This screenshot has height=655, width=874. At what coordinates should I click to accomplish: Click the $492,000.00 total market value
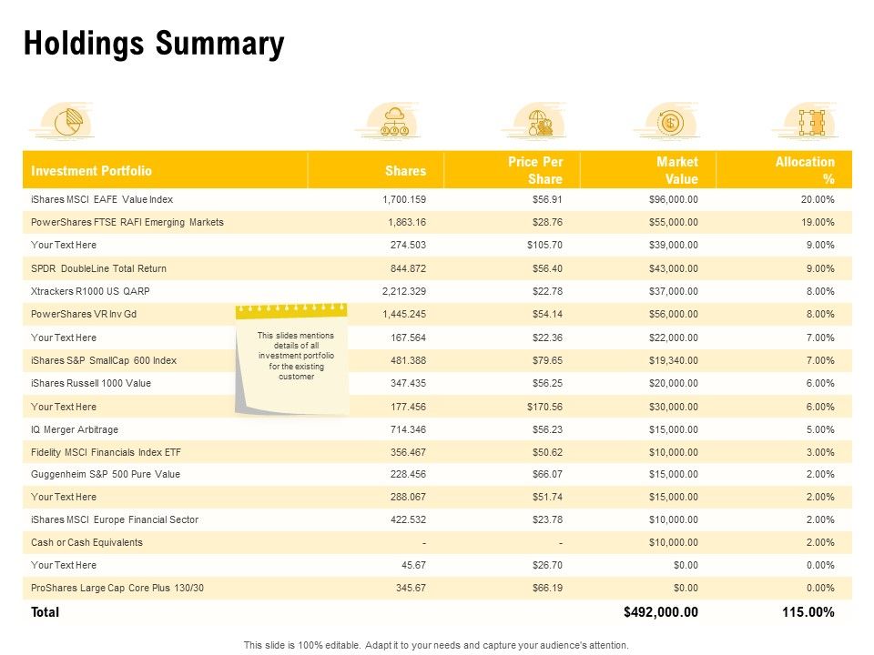pos(661,612)
